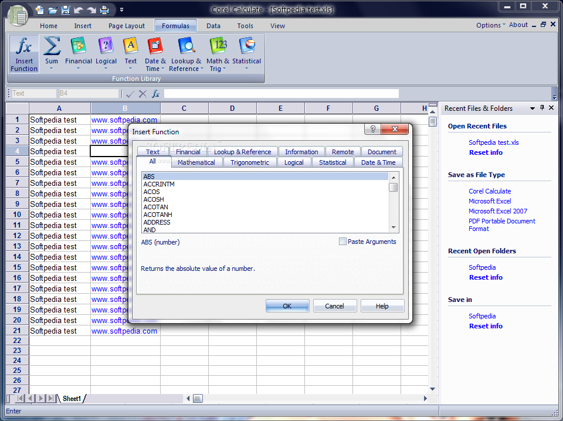Click the function list scrollbar thumb
Screen dimensions: 563x421
[x=394, y=188]
